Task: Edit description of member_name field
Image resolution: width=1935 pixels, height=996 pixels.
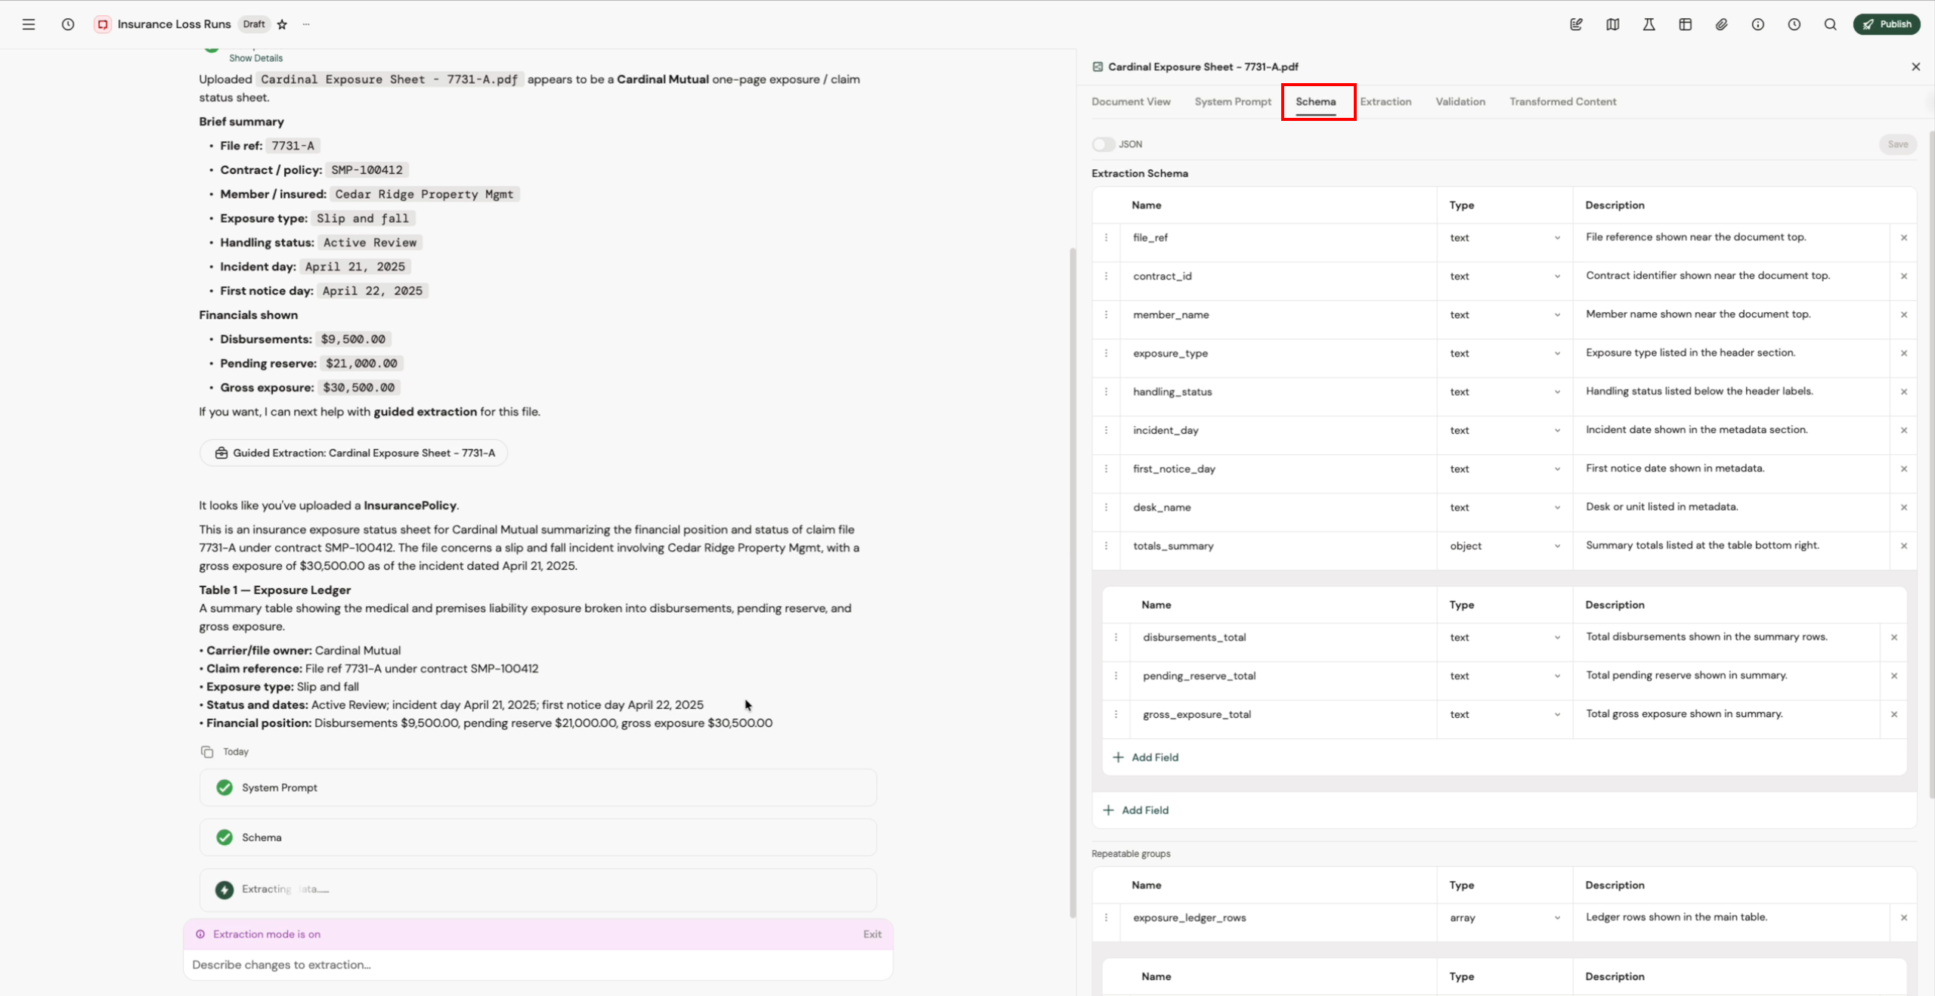Action: 1731,314
